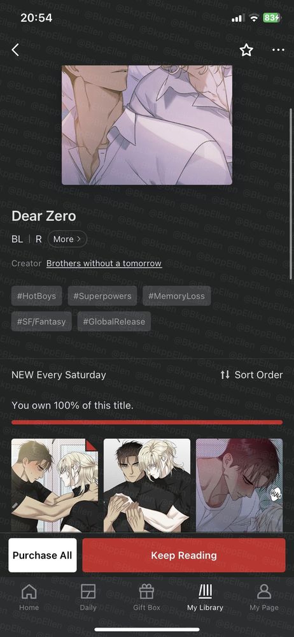
Task: Select the #MemoryLoss tag
Action: (x=176, y=296)
